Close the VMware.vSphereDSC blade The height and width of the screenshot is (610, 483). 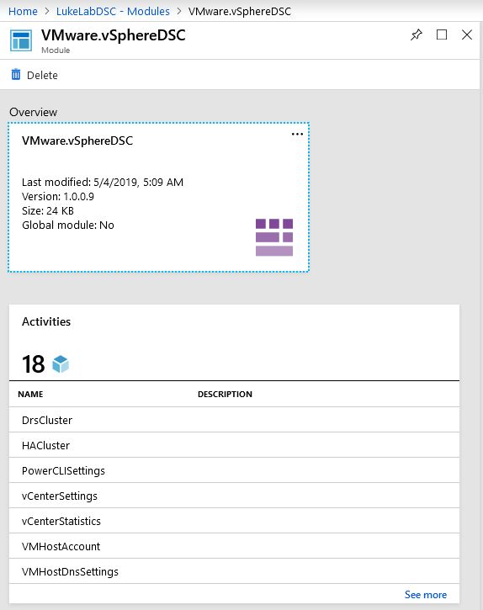(467, 34)
